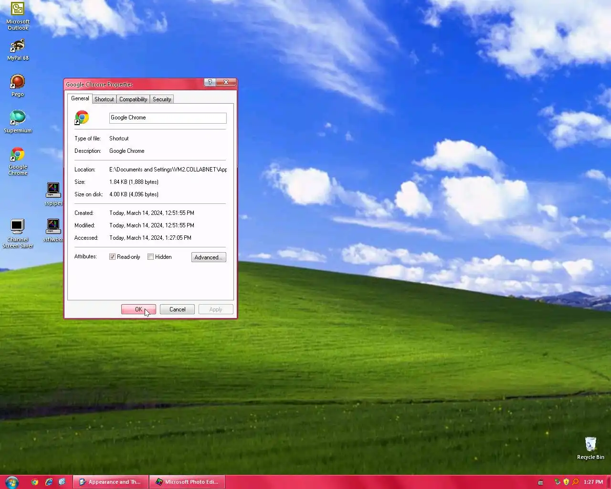Screen dimensions: 611x489
Task: Click the Cancel button
Action: 177,309
